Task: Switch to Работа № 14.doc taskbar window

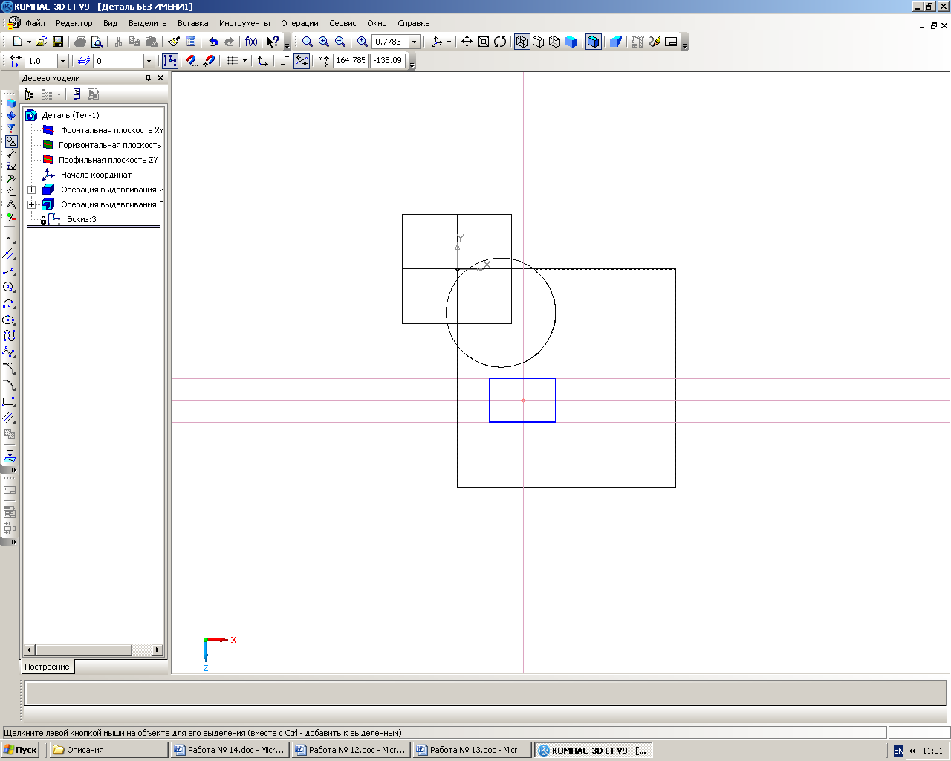Action: coord(230,750)
